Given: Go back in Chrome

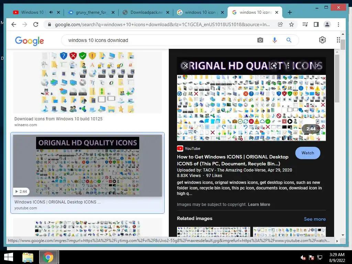Looking at the screenshot, I should [14, 24].
